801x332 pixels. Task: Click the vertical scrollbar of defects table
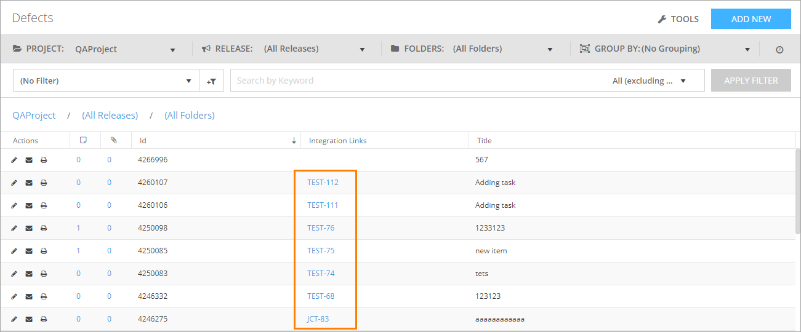(797, 191)
